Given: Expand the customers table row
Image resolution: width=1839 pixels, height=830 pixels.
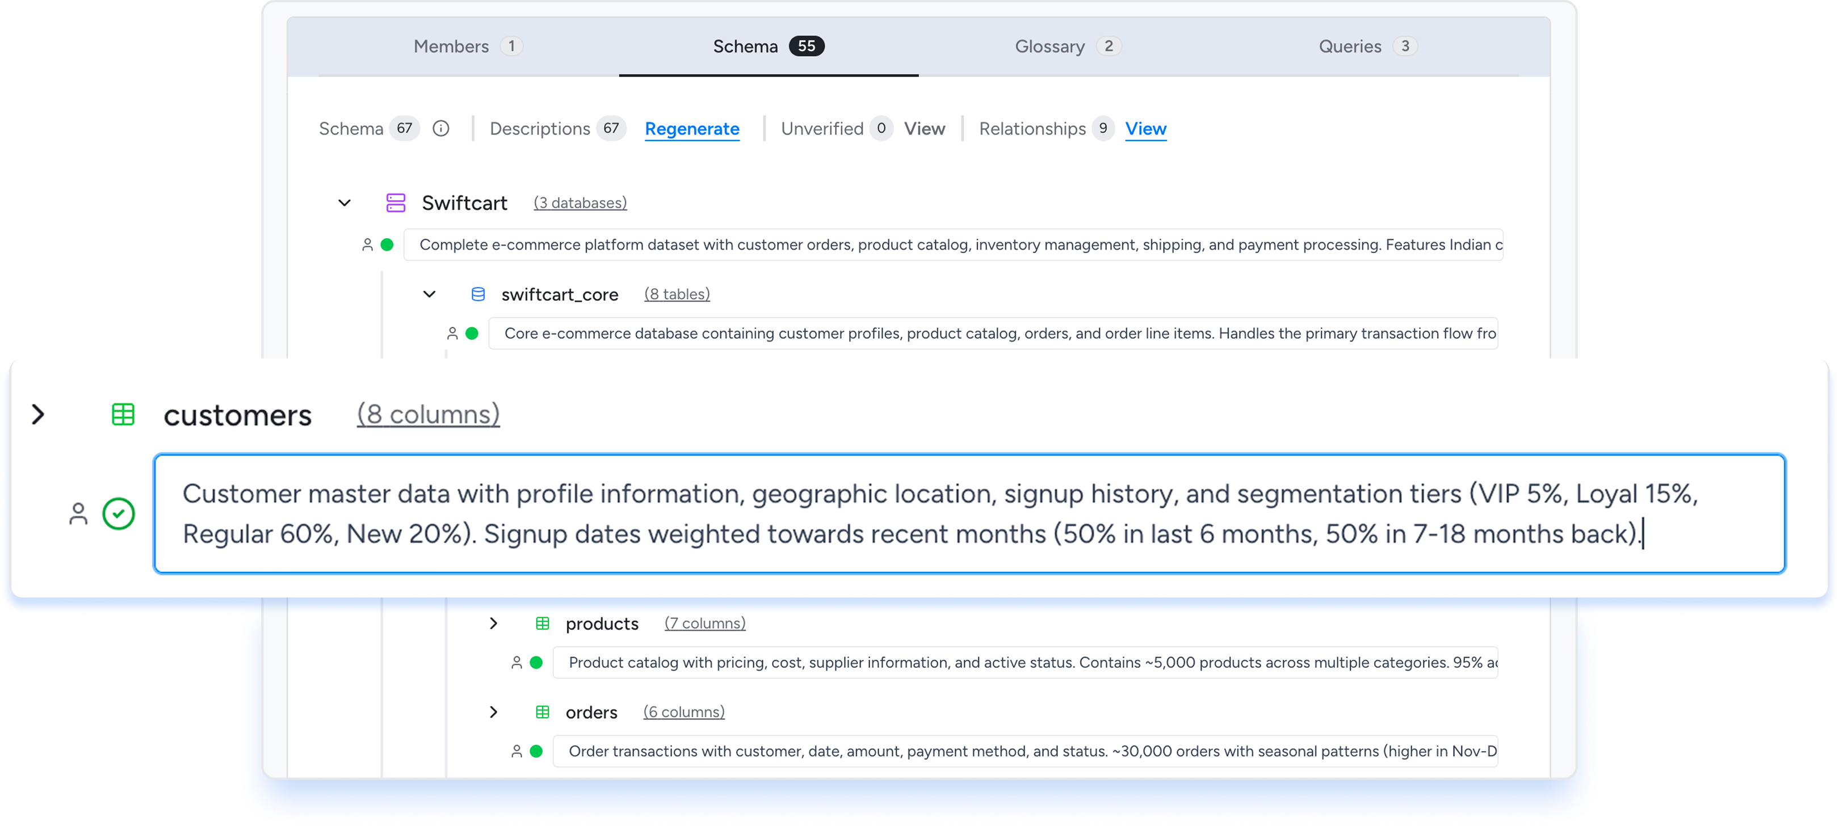Looking at the screenshot, I should [39, 414].
